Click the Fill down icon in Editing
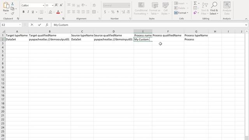Screen dimensions: 249x140 195,8
